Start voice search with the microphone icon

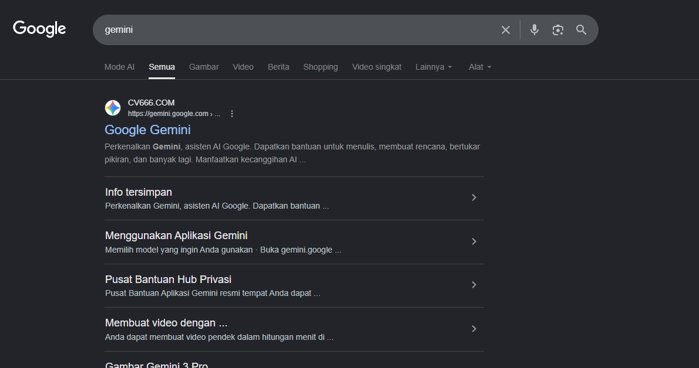[x=534, y=30]
